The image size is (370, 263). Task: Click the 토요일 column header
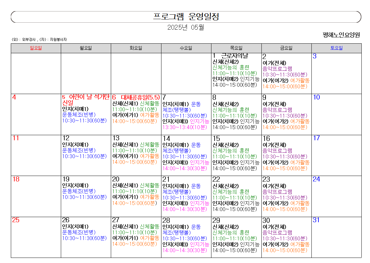click(x=336, y=48)
